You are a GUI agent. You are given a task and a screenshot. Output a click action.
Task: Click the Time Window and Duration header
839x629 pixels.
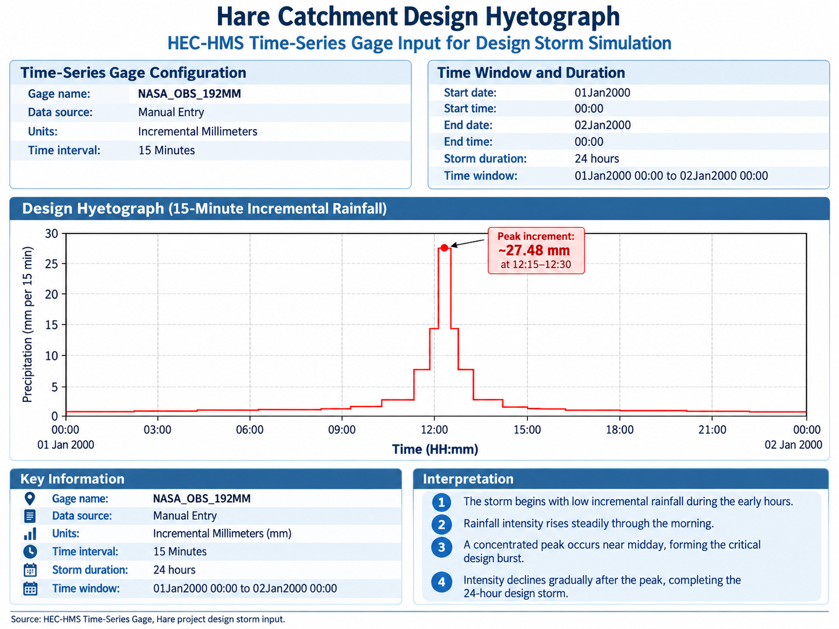click(x=531, y=73)
